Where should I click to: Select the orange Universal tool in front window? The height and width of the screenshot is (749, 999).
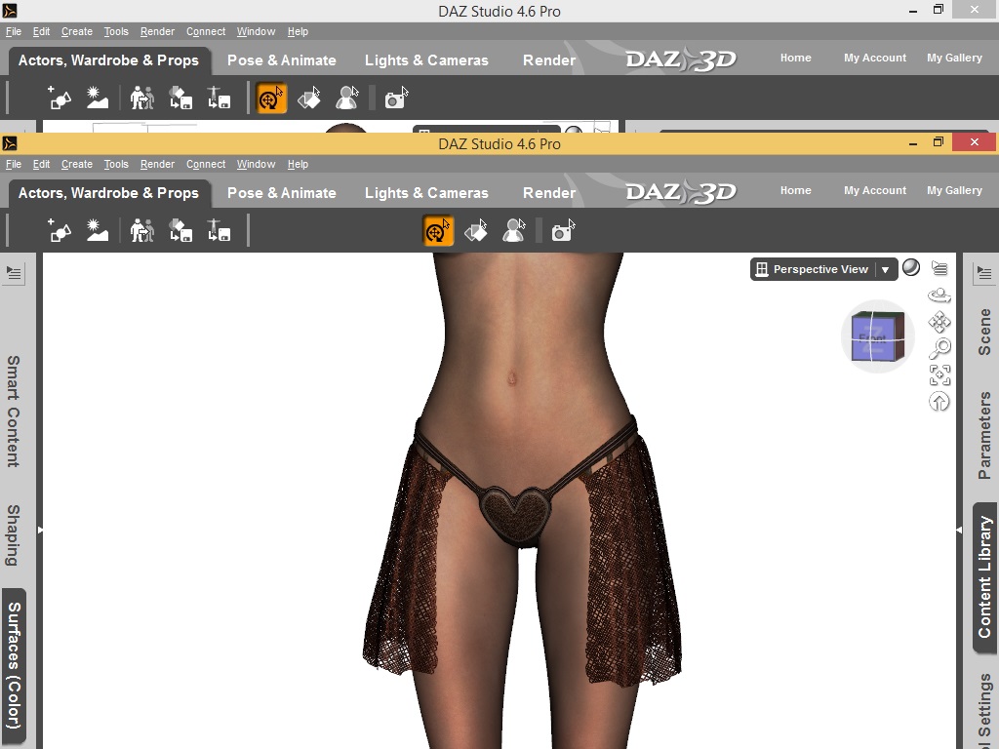438,230
